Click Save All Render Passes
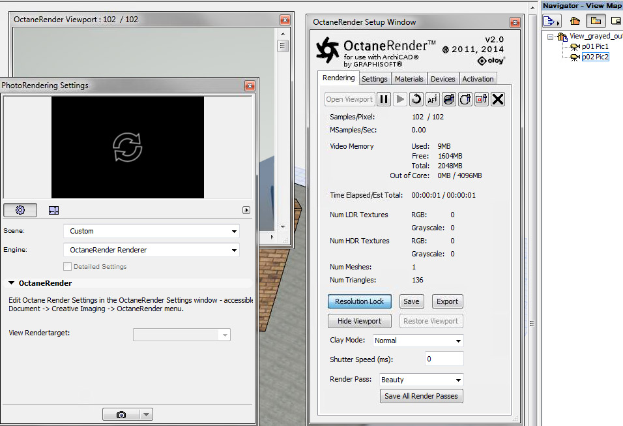This screenshot has width=623, height=426. 421,396
